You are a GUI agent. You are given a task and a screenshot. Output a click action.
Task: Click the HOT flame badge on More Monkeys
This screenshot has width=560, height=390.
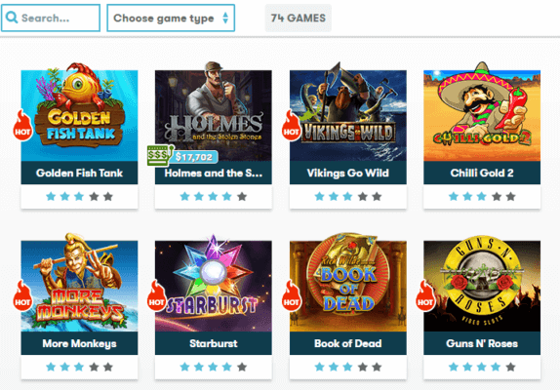(22, 295)
